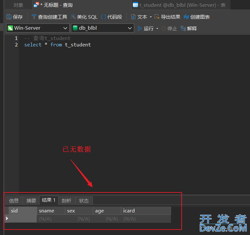This screenshot has height=235, width=250.
Task: Click the (N/A) cell under sname
Action: click(51, 219)
